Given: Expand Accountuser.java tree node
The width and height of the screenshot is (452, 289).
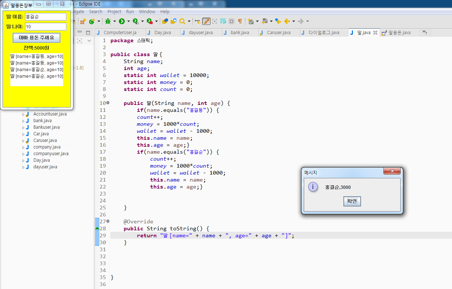Looking at the screenshot, I should [23, 114].
